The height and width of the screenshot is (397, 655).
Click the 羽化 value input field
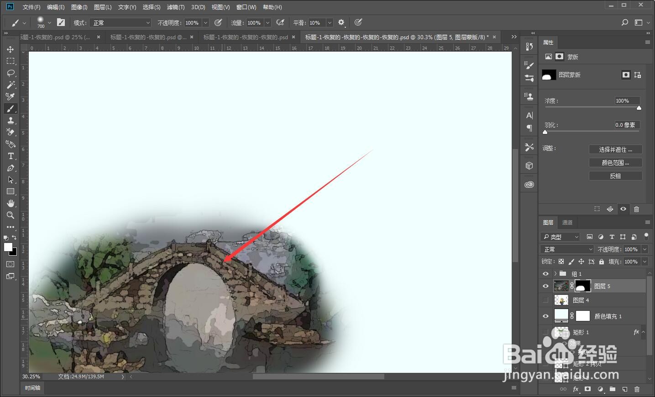click(x=627, y=125)
